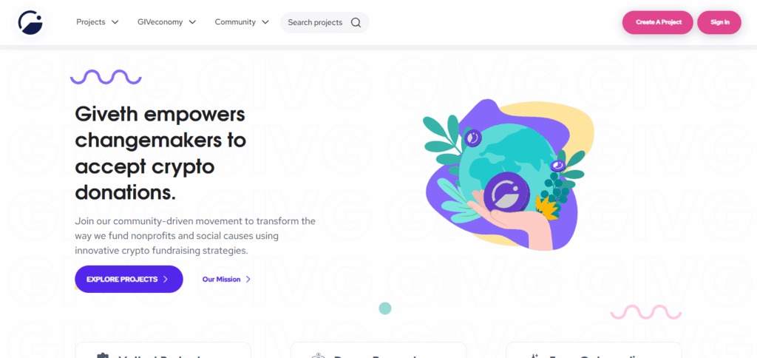This screenshot has height=358, width=757.
Task: Click the Vetted Projects card icon
Action: click(102, 356)
